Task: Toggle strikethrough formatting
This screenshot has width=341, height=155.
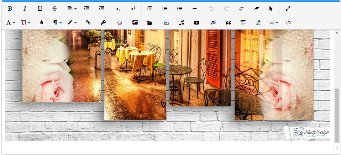Action: tap(54, 9)
